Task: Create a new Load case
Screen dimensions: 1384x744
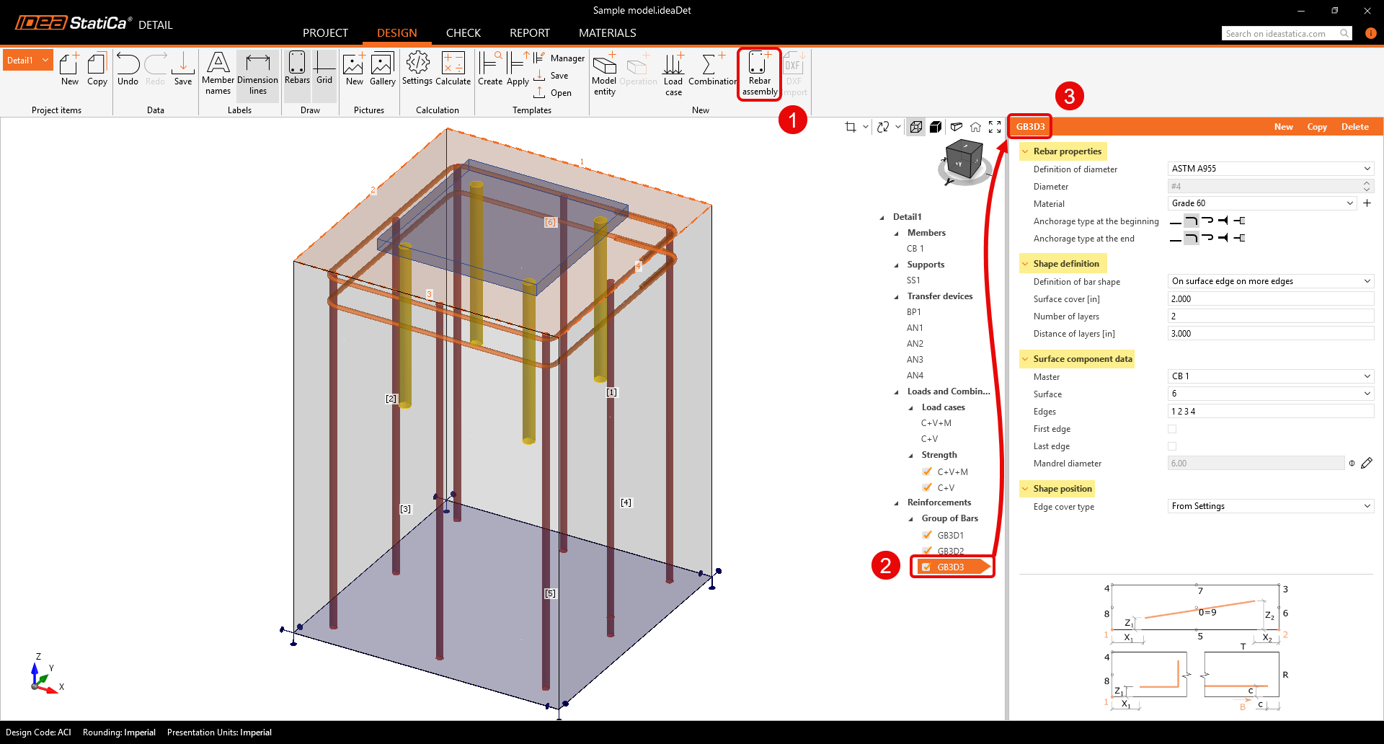Action: 673,72
